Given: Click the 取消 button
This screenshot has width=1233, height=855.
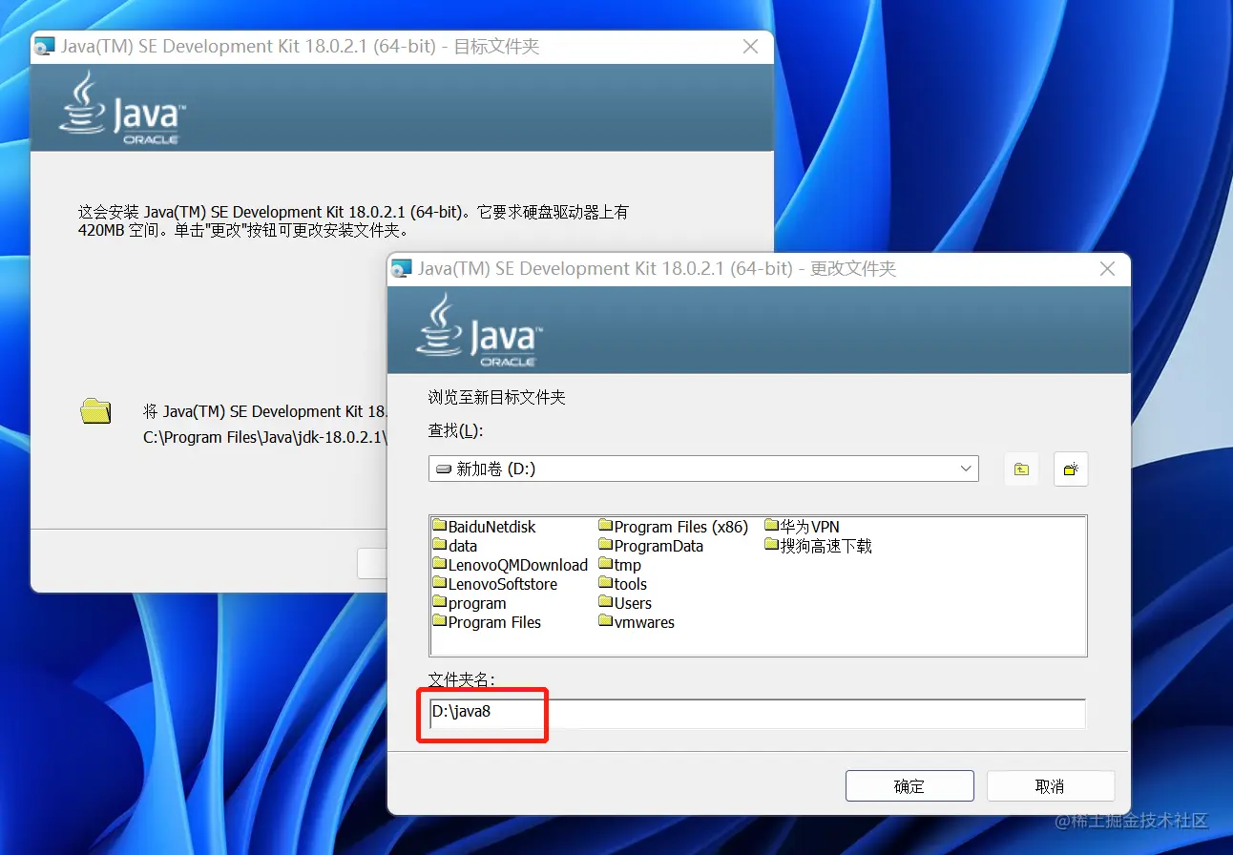Looking at the screenshot, I should [1050, 786].
